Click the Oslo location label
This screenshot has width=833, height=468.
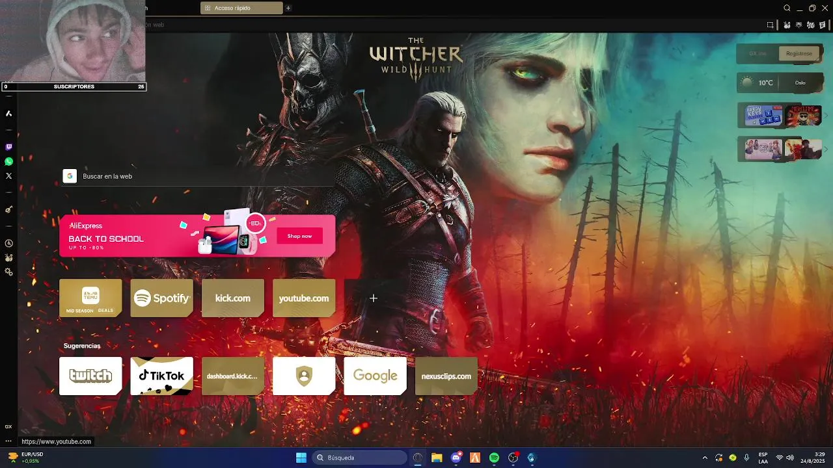pyautogui.click(x=800, y=83)
